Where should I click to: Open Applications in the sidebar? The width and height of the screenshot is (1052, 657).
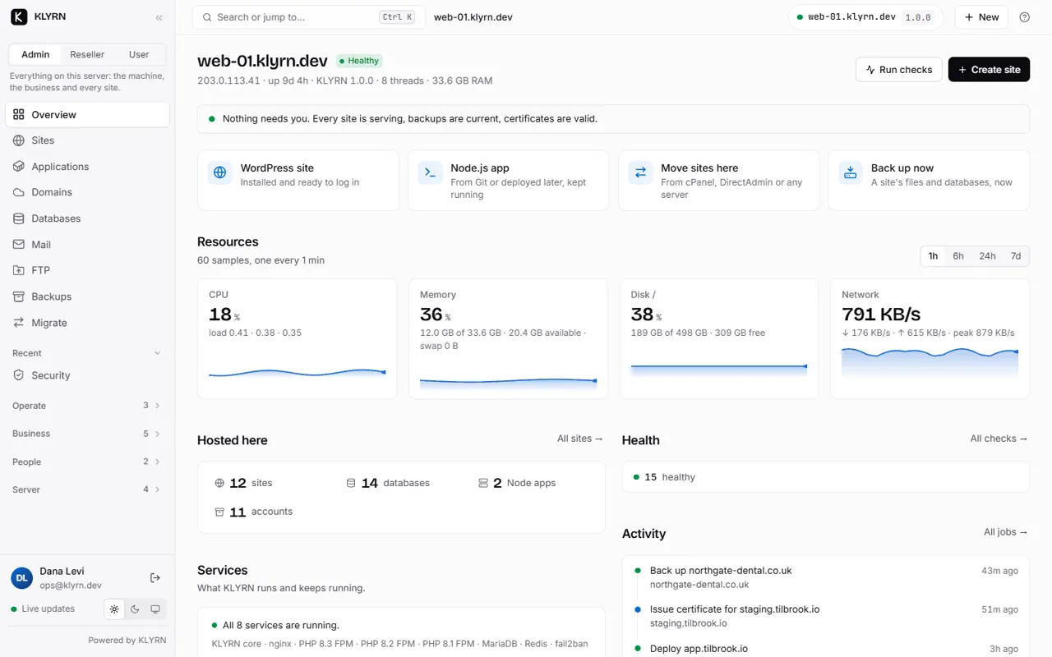[87, 167]
